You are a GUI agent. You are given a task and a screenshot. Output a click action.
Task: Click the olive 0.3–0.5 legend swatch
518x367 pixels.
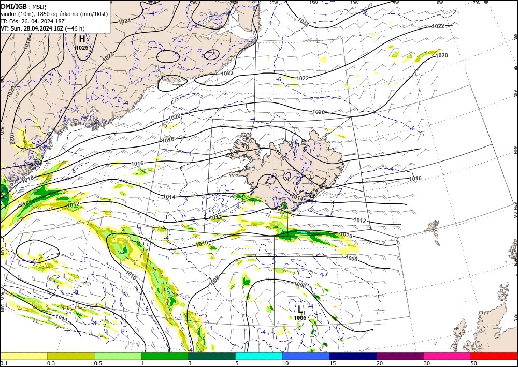click(70, 356)
